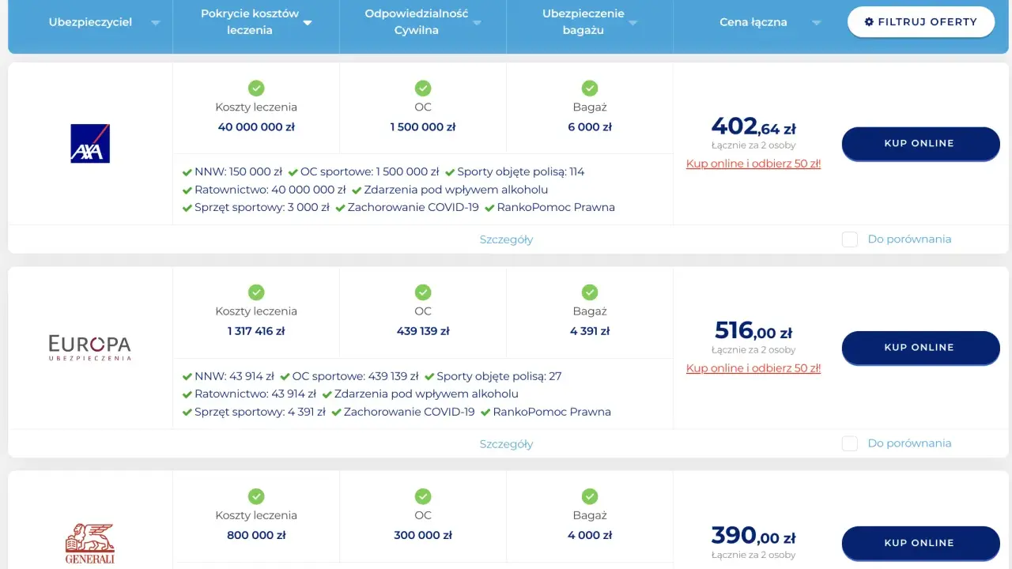
Task: Click Generali Koszty leczenia value 800 000 zł
Action: pyautogui.click(x=256, y=536)
